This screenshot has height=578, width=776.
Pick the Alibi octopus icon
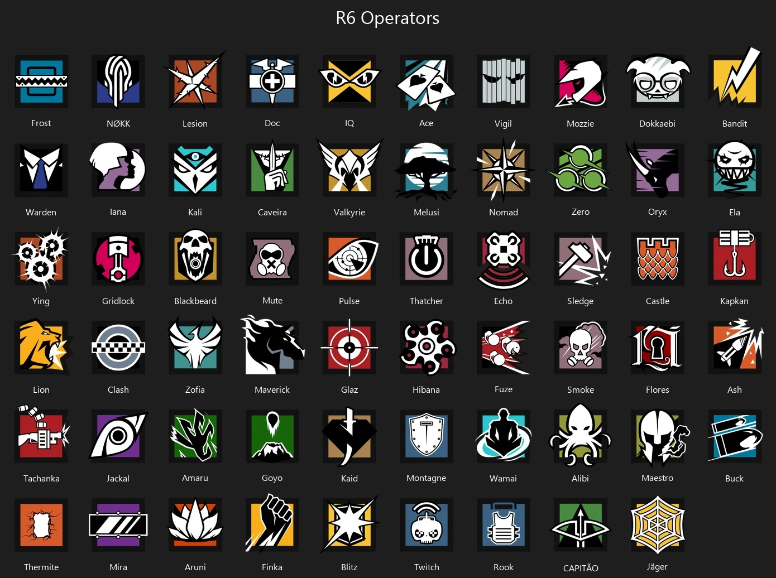point(581,435)
